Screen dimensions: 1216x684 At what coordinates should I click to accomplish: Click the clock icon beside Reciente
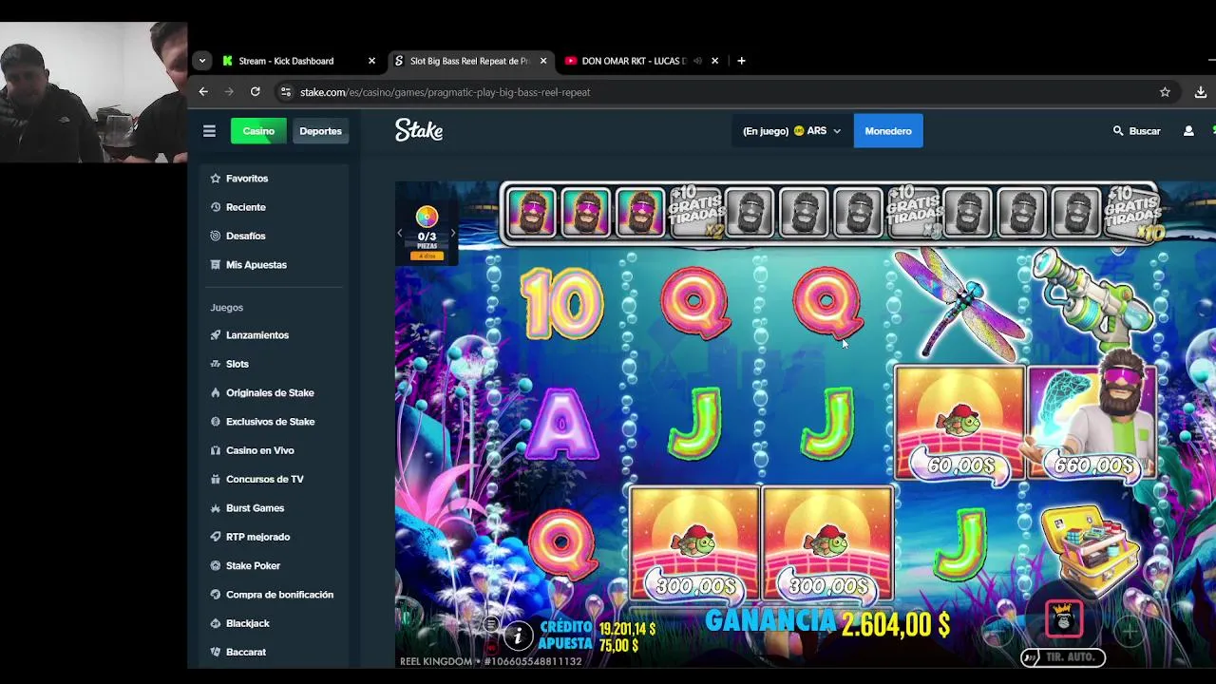(x=216, y=207)
